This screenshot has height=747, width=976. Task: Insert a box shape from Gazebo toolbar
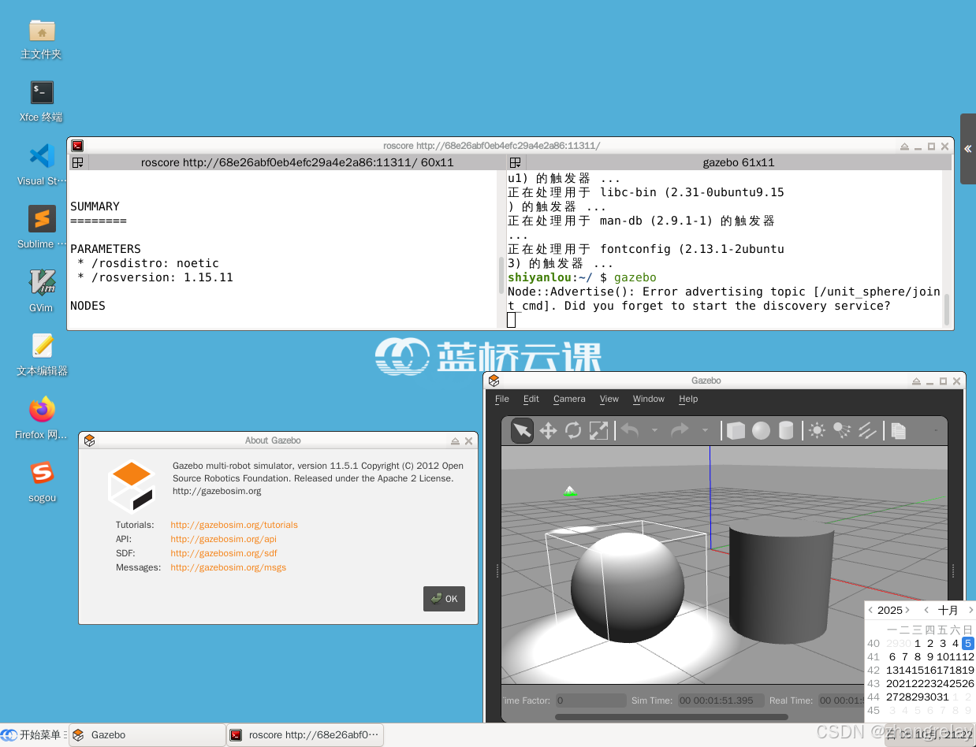[736, 430]
